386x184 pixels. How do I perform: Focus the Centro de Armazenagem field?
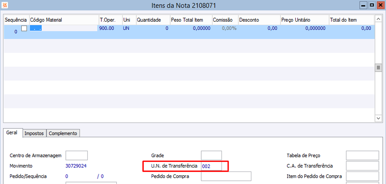[77, 156]
